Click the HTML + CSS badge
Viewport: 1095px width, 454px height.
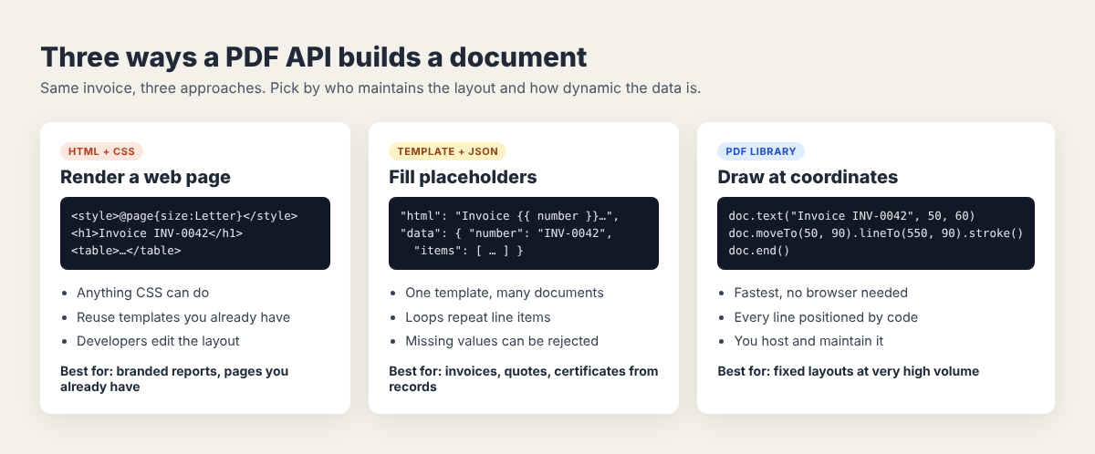coord(102,151)
